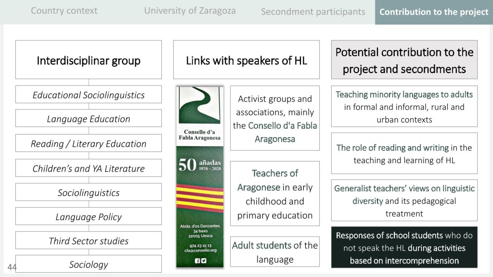Select the Reading / Literary Education box
The image size is (493, 277).
pyautogui.click(x=89, y=143)
